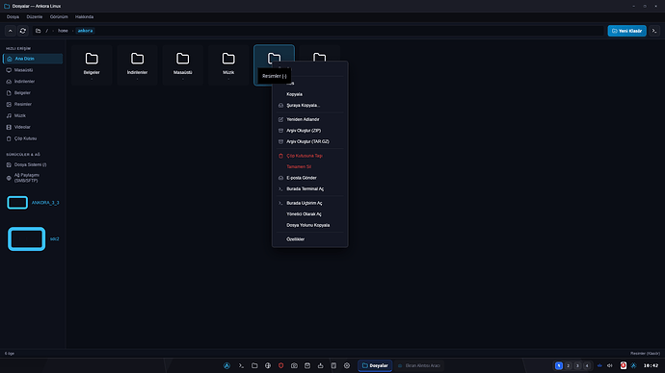The width and height of the screenshot is (665, 373).
Task: Open terminal from the toolbar prompt icon
Action: click(654, 31)
